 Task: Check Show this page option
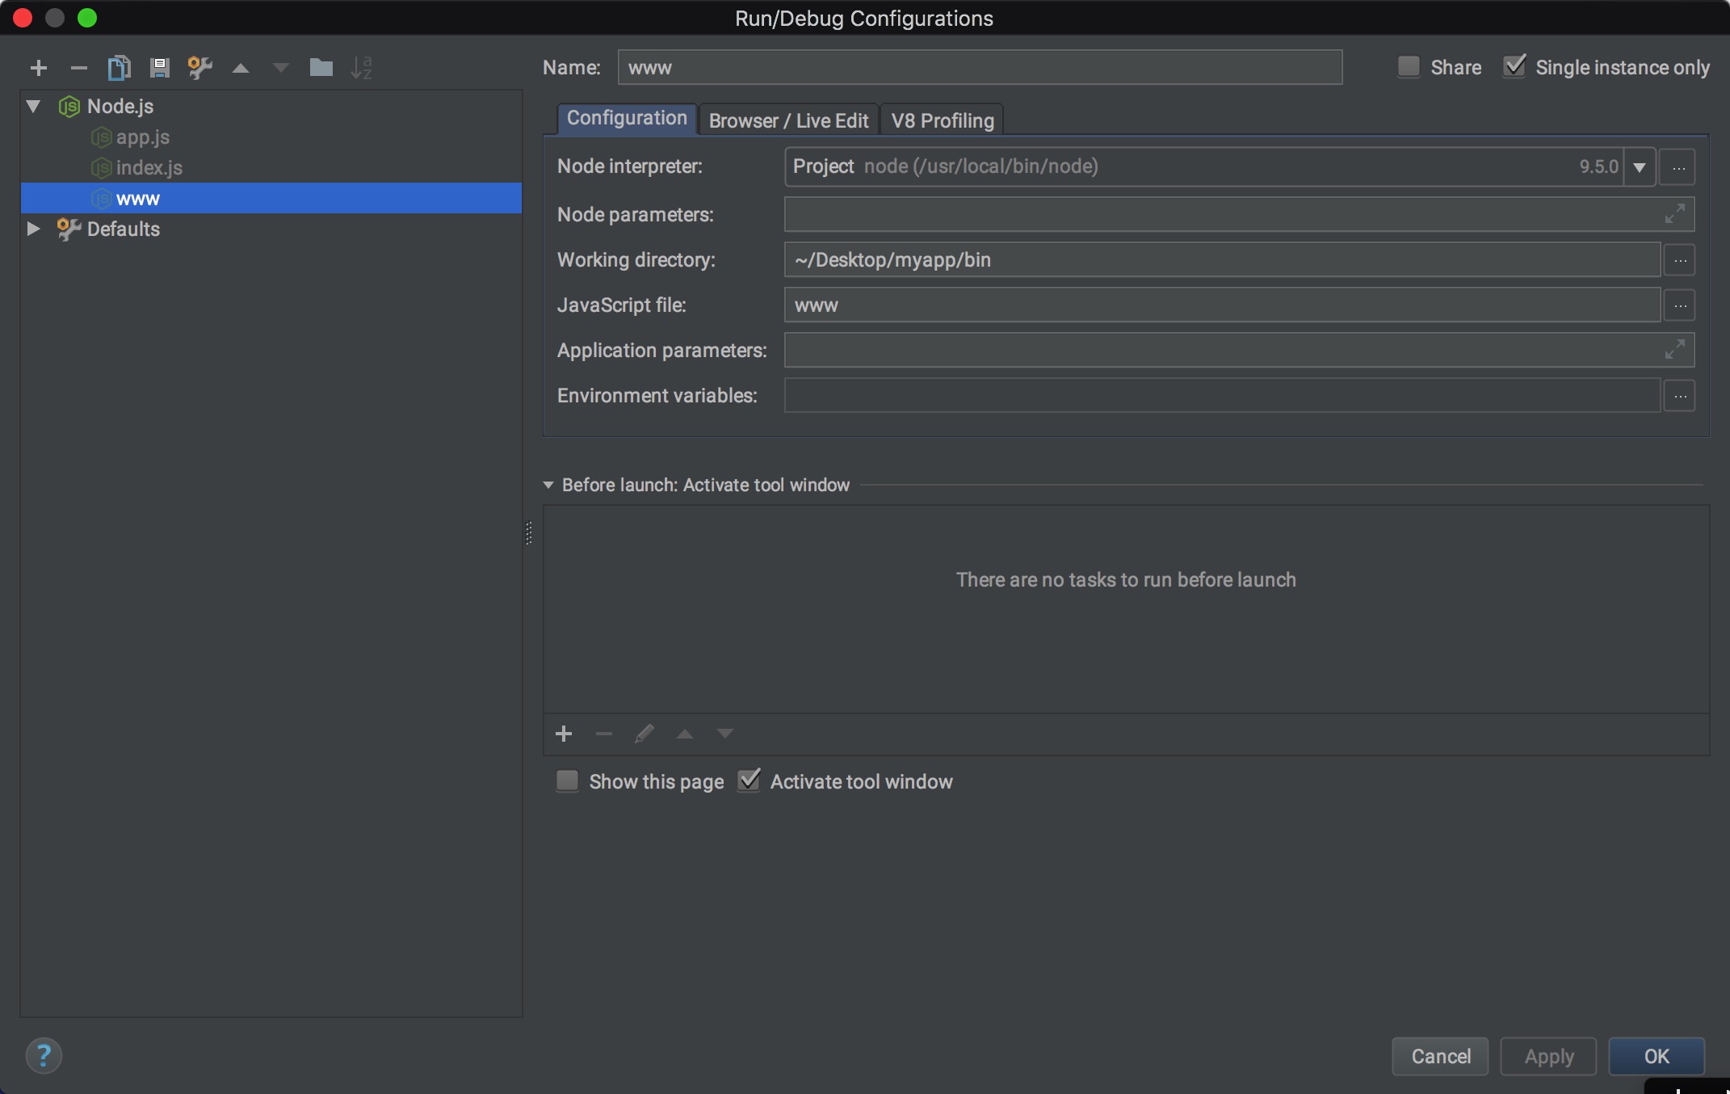(568, 781)
